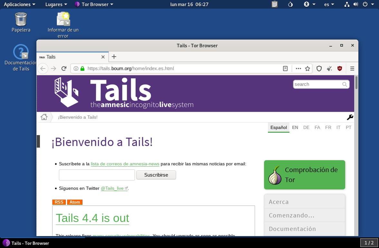
Task: Switch page language to FA
Action: pyautogui.click(x=317, y=127)
